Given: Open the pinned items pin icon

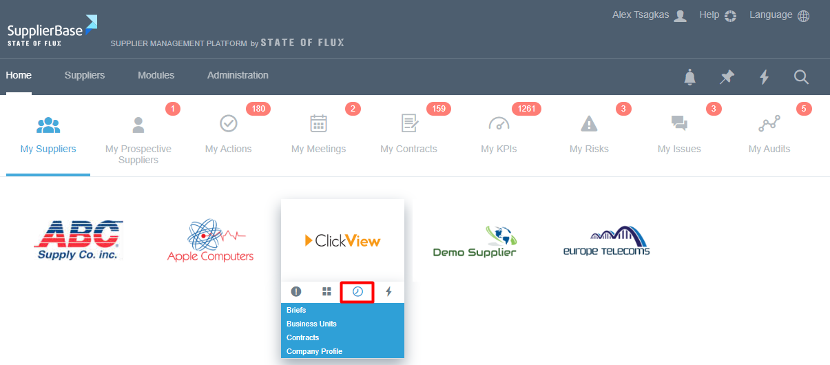Looking at the screenshot, I should click(x=727, y=77).
